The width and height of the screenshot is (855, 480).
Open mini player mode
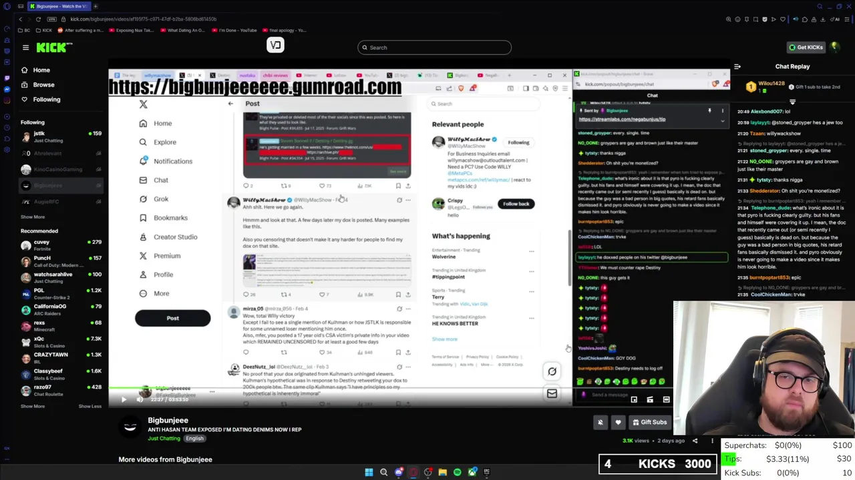pyautogui.click(x=634, y=399)
